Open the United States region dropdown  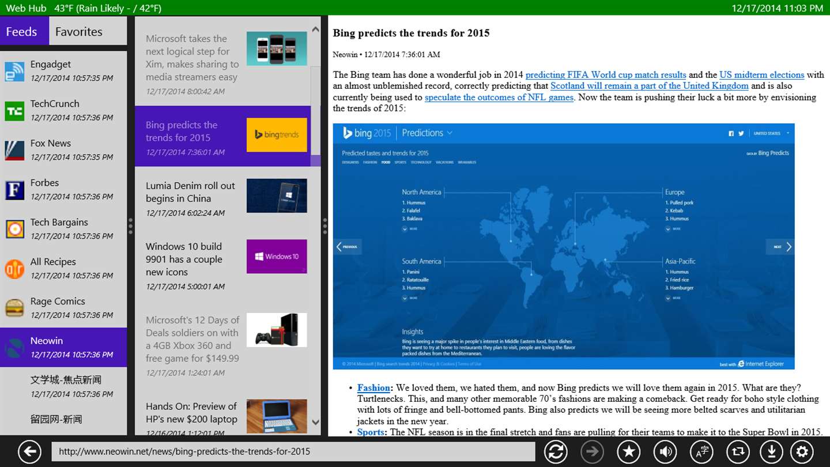(771, 133)
